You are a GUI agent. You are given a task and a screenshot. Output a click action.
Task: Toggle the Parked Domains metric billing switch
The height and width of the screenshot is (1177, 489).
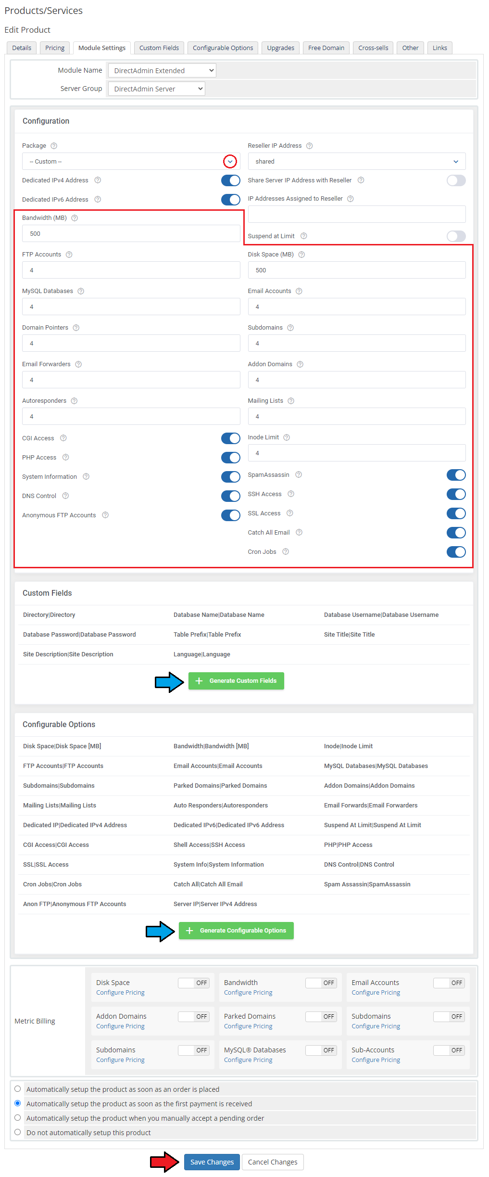click(x=321, y=1017)
